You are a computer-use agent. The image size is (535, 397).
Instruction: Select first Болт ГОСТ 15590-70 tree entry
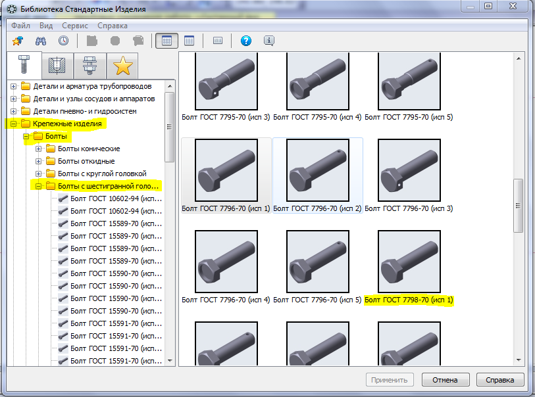click(110, 273)
